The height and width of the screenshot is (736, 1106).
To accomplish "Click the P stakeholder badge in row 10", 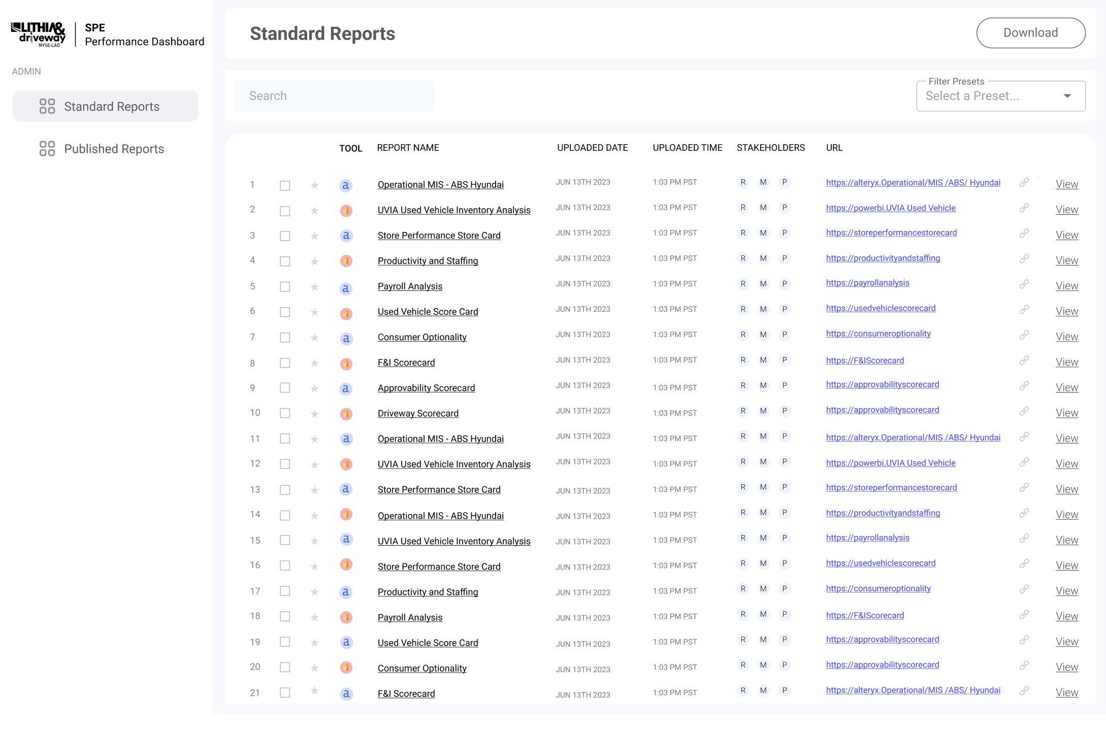I will tap(785, 411).
